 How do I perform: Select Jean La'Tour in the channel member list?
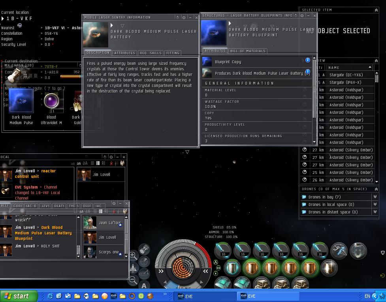pos(104,223)
